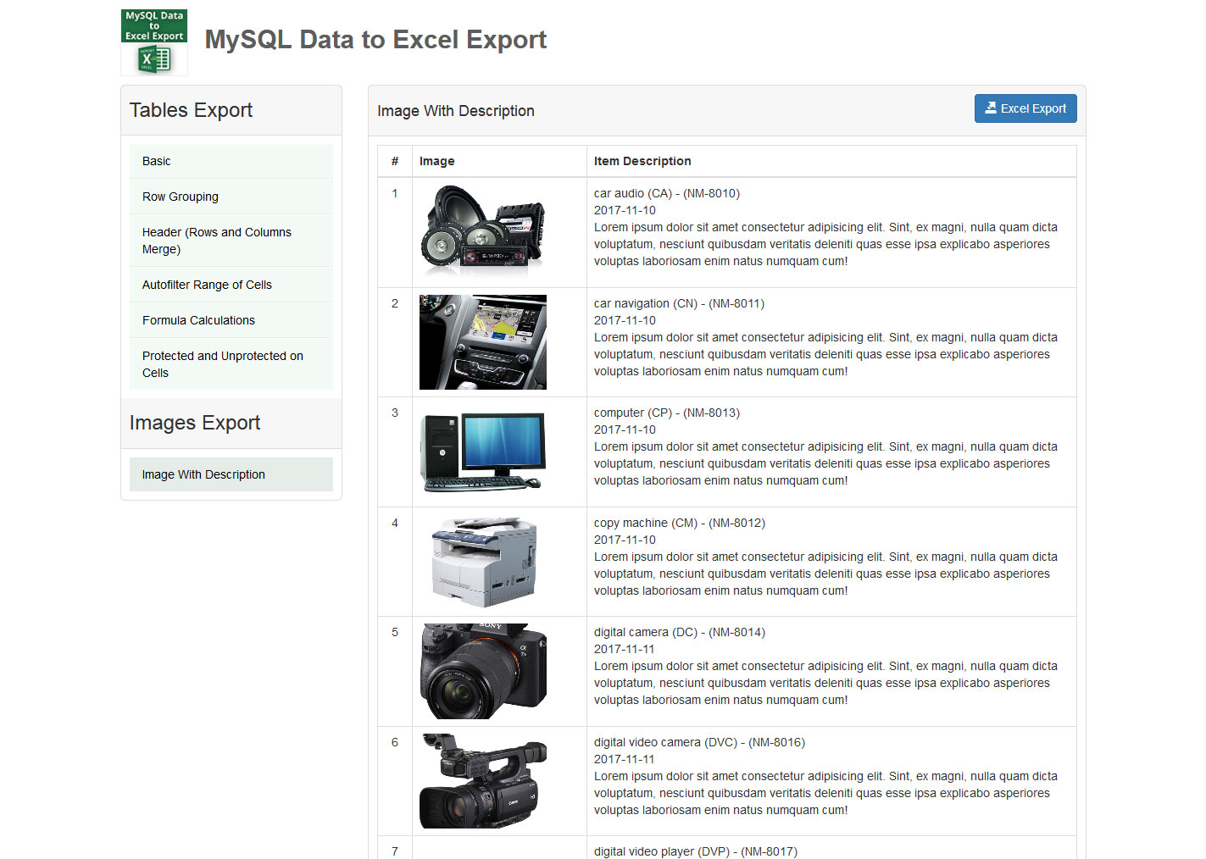
Task: Click the Excel Export button
Action: click(x=1025, y=108)
